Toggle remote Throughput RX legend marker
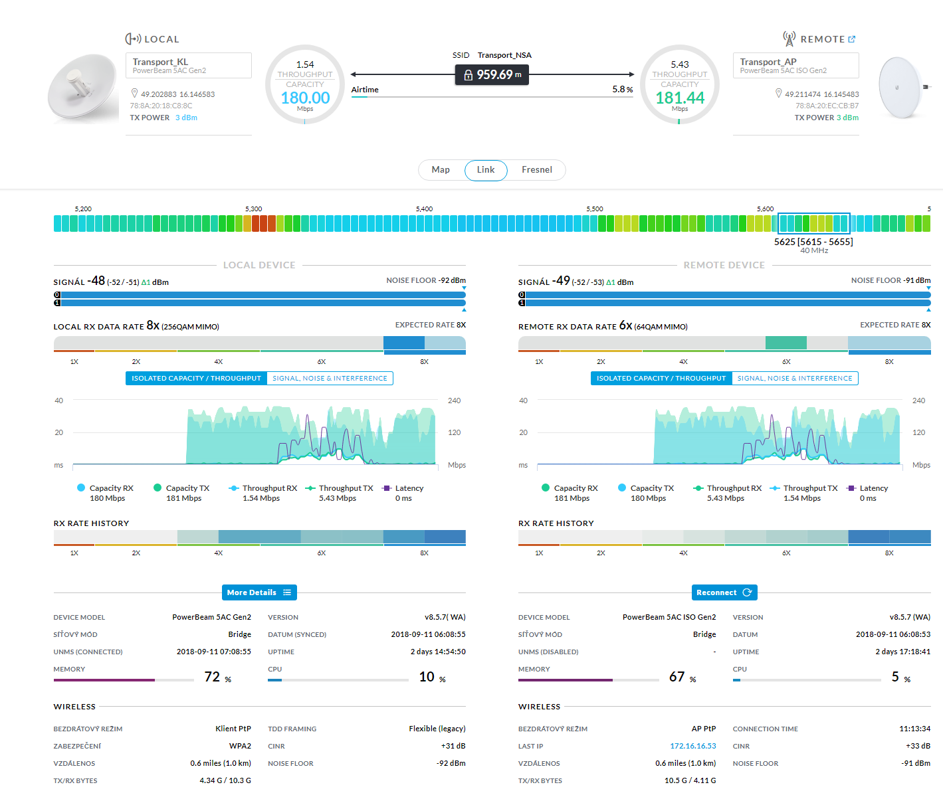Viewport: 943px width, 807px height. pyautogui.click(x=698, y=488)
